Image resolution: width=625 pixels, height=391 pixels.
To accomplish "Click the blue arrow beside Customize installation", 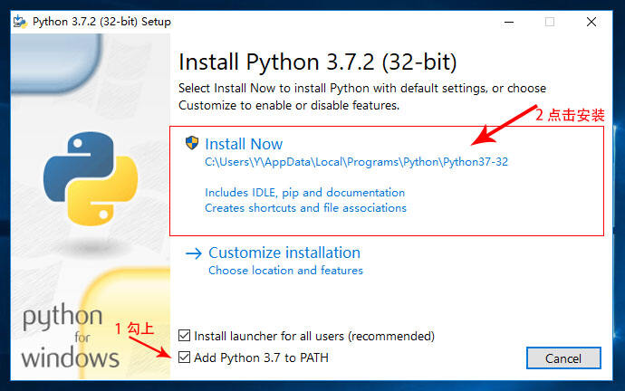I will coord(193,253).
